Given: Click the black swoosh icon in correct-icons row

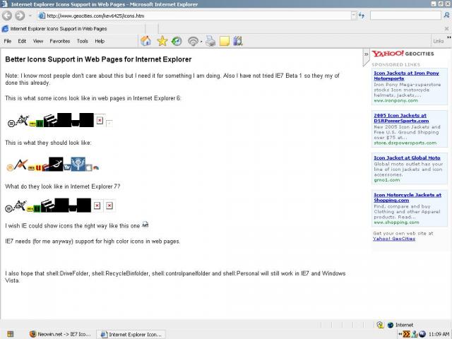Looking at the screenshot, I should coord(56,164).
